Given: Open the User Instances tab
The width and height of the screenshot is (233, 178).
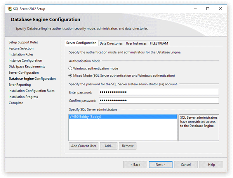Looking at the screenshot, I should (136, 43).
